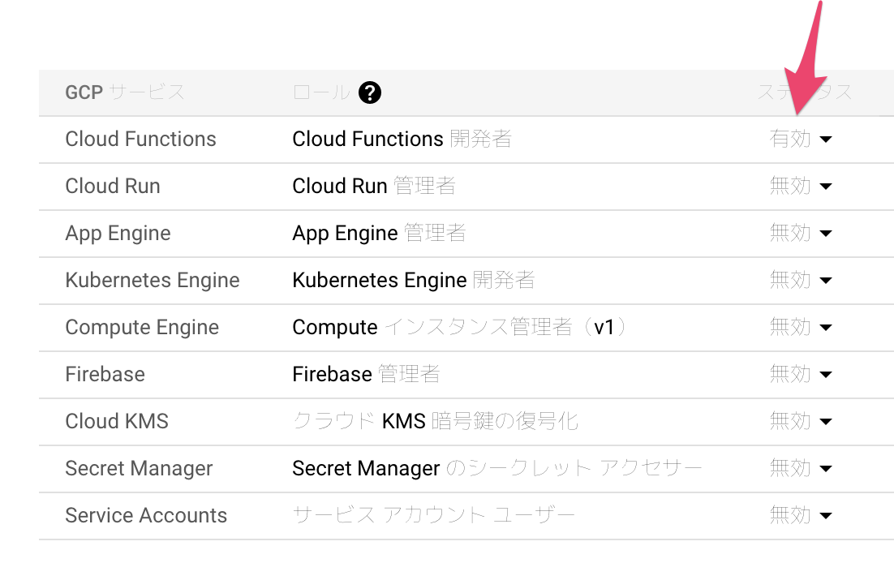Viewport: 894px width, 563px height.
Task: Open App Engine status dropdown
Action: coord(801,233)
